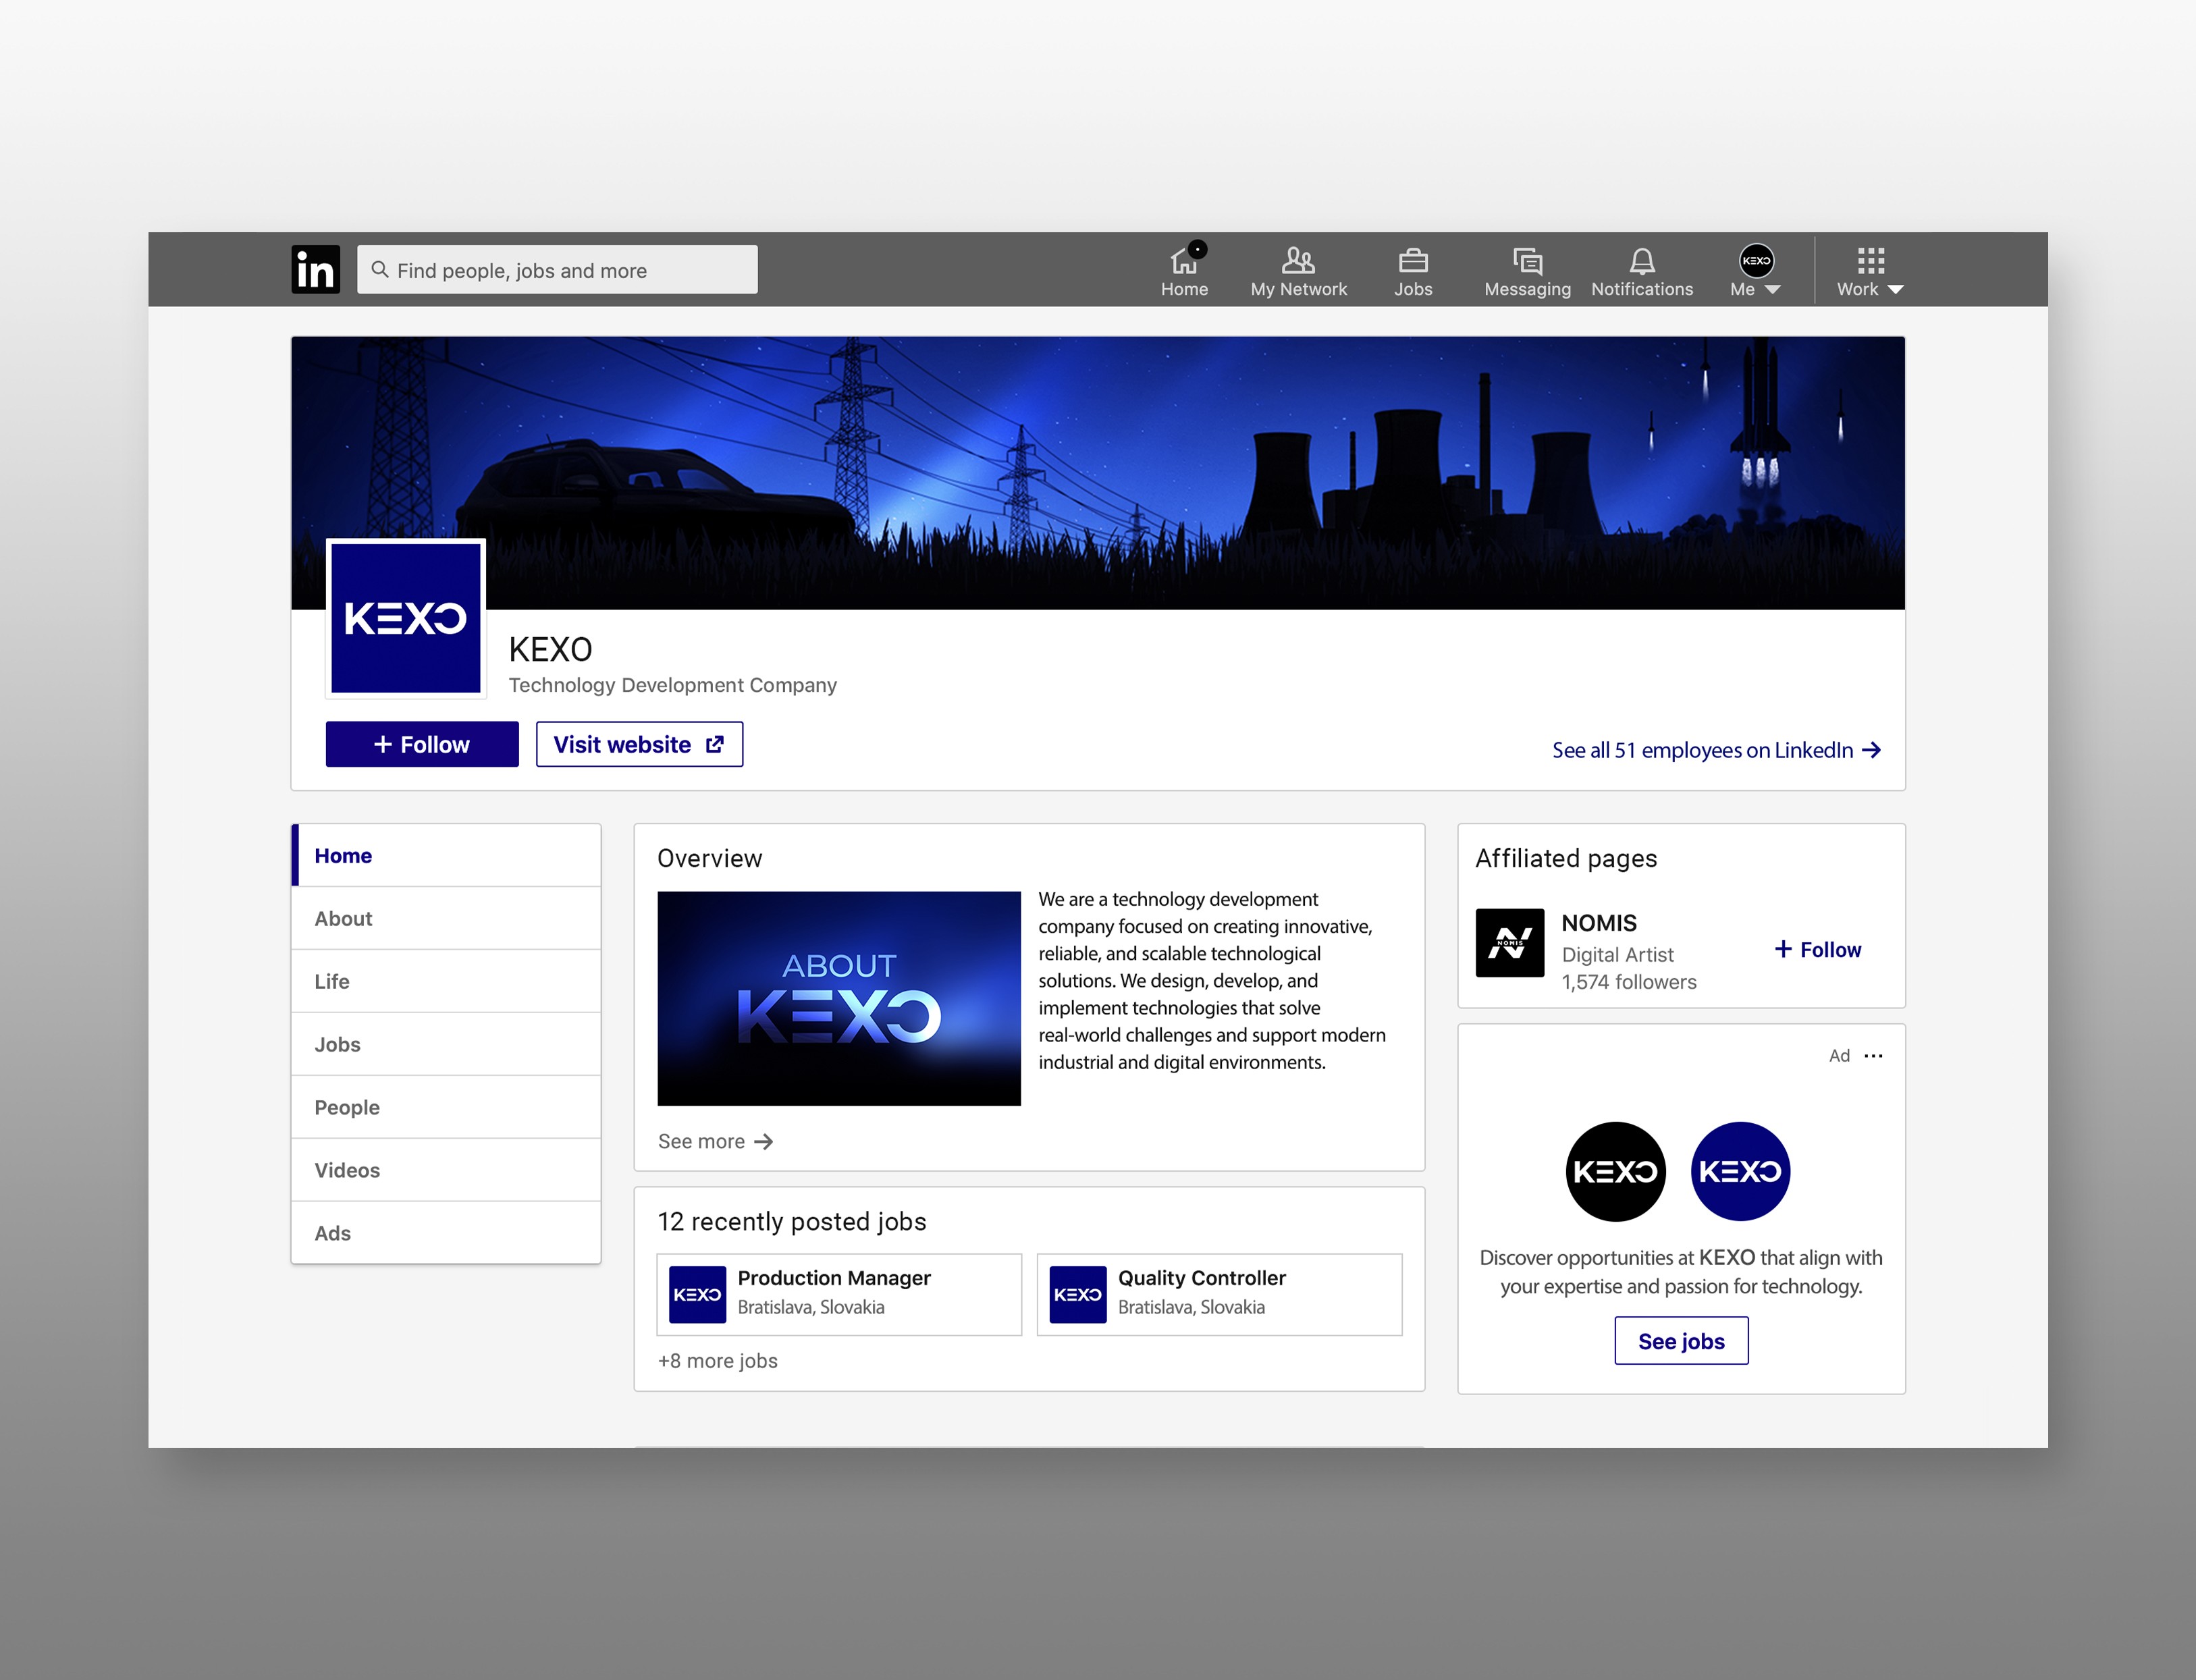Open See all 51 employees link
This screenshot has height=1680, width=2196.
click(x=1715, y=750)
